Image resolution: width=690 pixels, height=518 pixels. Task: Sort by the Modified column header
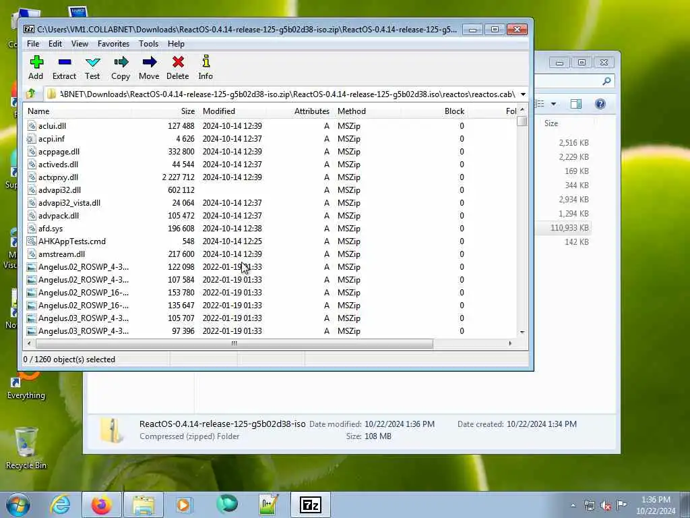[232, 111]
